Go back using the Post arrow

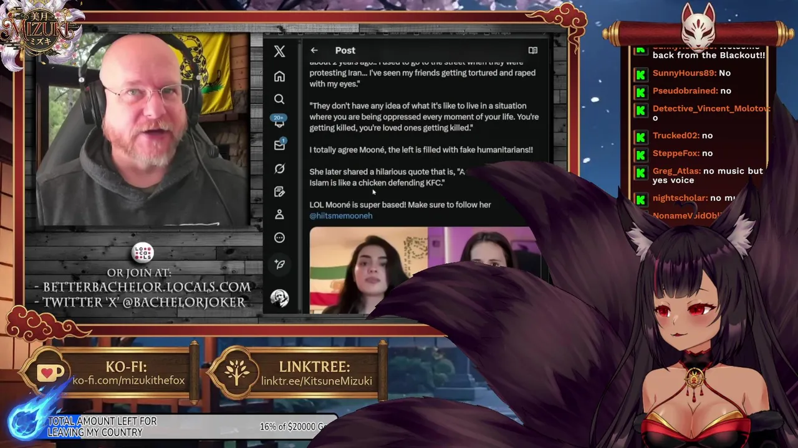pyautogui.click(x=314, y=50)
